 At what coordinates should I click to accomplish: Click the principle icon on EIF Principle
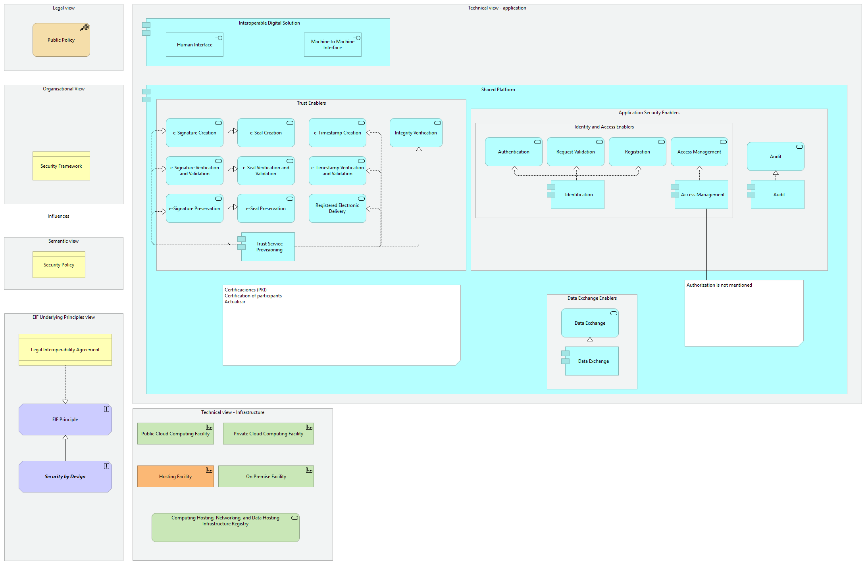106,409
